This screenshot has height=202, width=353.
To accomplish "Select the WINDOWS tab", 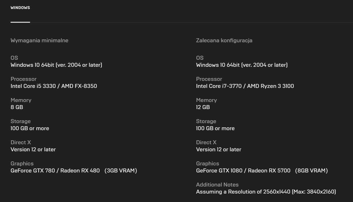I will click(20, 8).
